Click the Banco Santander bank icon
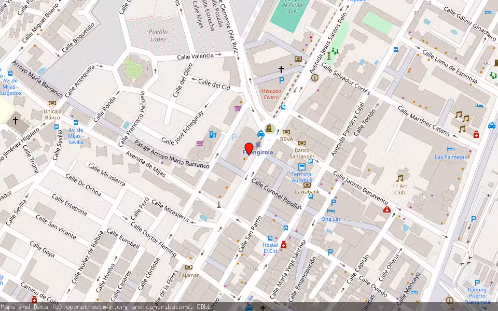 (302, 144)
